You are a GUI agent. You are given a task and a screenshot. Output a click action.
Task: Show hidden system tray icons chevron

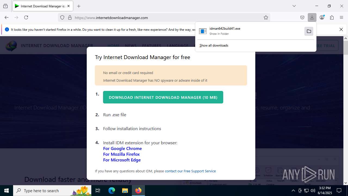(293, 191)
